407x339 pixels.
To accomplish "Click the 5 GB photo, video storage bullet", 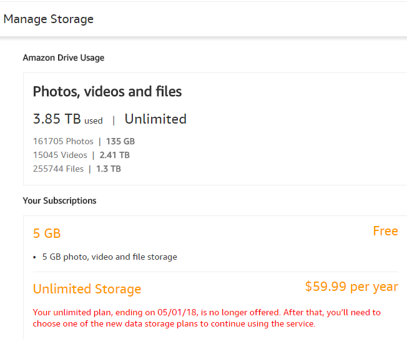I will [110, 257].
